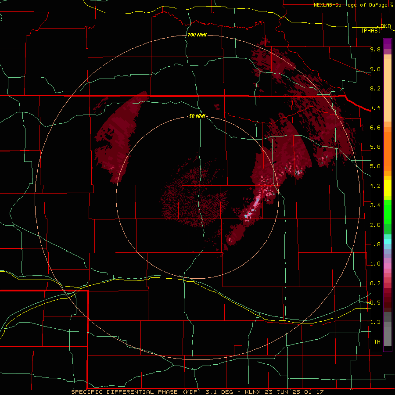The height and width of the screenshot is (395, 395).
Task: Click the 4.2 legend value
Action: [x=375, y=186]
